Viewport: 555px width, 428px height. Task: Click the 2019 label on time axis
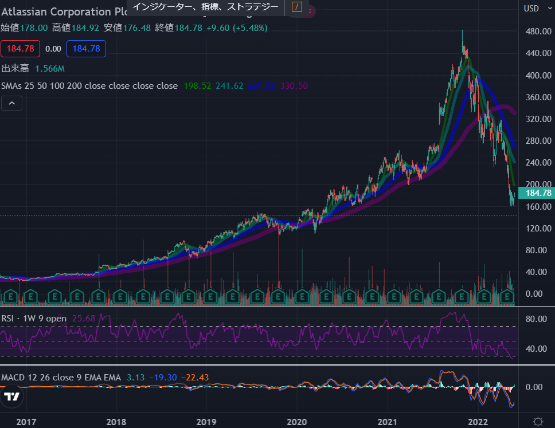click(206, 422)
